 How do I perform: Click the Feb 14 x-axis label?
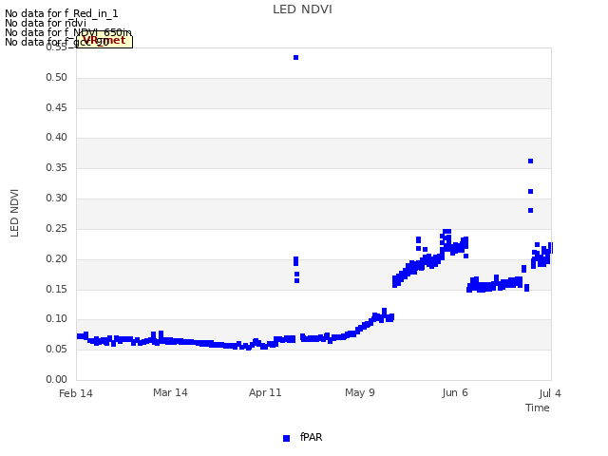(76, 393)
